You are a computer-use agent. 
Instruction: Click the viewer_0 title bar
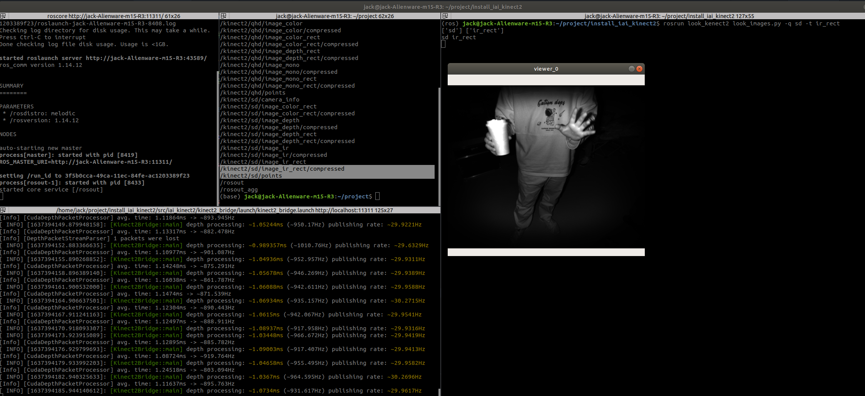[x=546, y=69]
